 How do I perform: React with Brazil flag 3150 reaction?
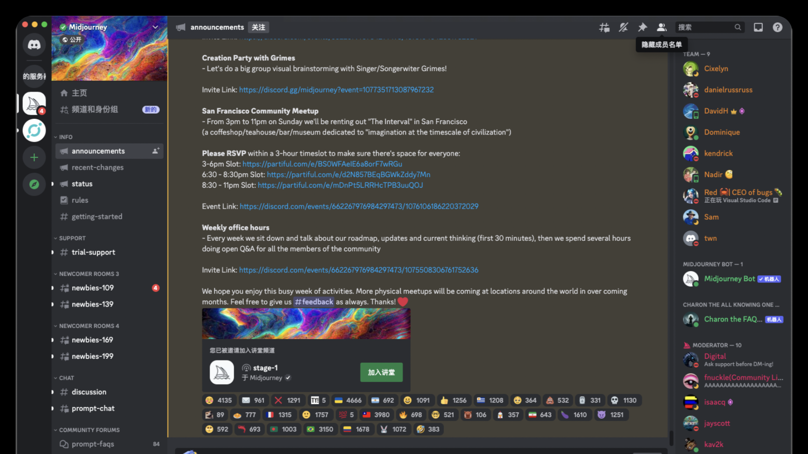click(320, 429)
